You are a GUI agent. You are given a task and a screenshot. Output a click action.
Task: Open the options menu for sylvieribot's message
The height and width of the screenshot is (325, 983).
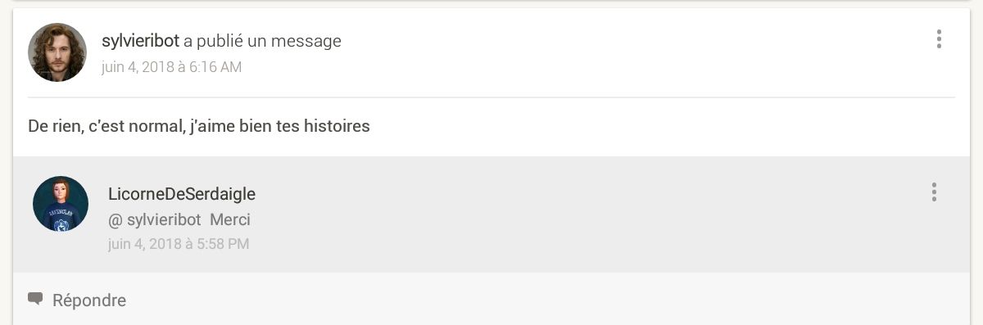pos(939,39)
